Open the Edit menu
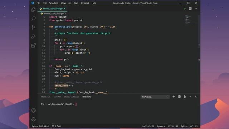The width and height of the screenshot is (229, 129). point(44,3)
